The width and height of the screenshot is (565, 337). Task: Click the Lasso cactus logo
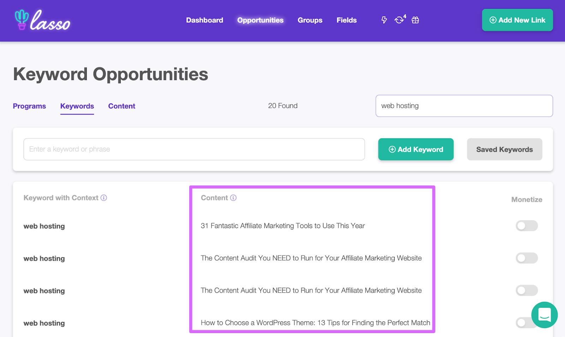tap(42, 20)
